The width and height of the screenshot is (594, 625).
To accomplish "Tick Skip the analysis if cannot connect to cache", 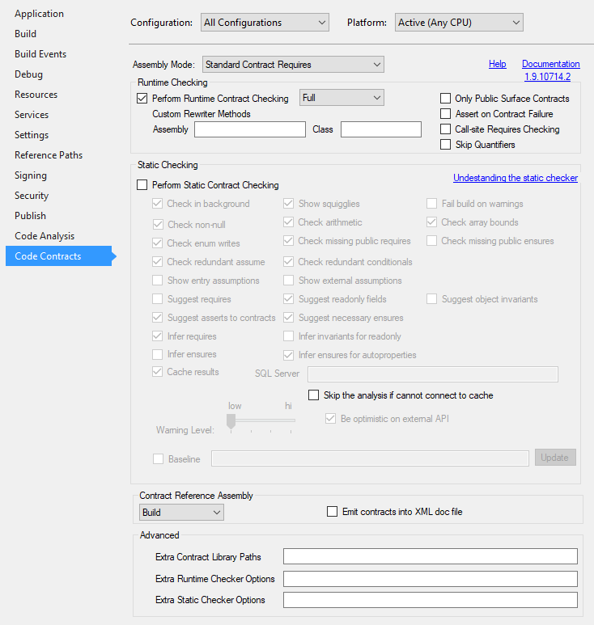I will point(314,395).
